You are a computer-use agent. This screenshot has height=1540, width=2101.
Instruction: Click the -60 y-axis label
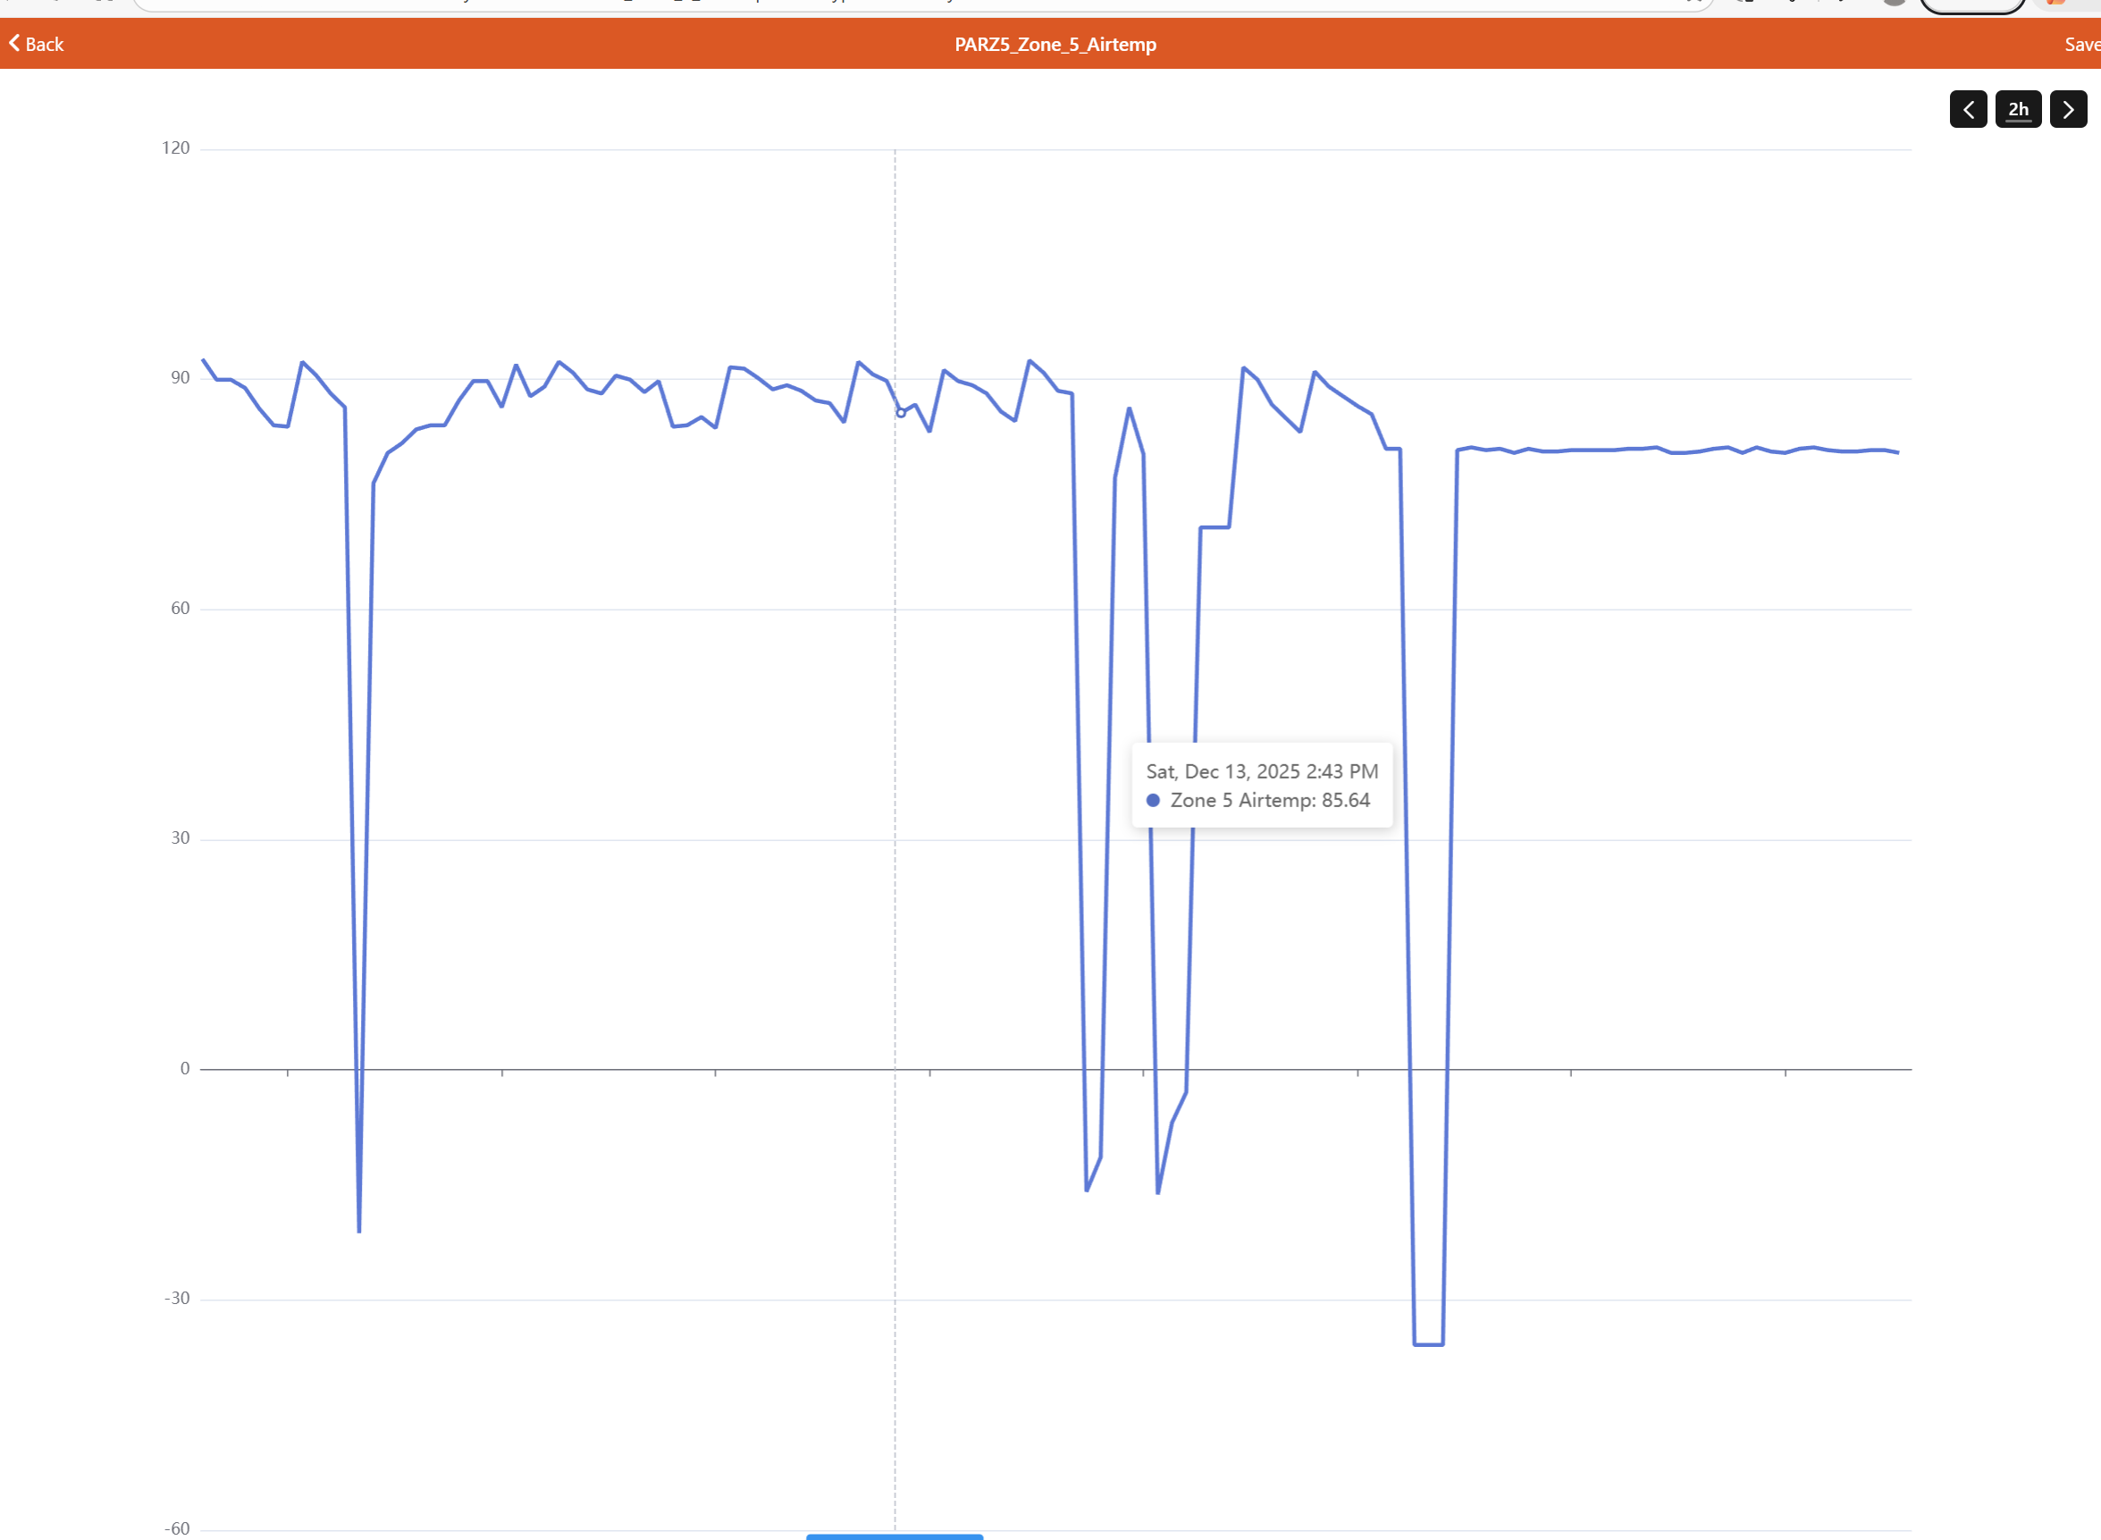[176, 1528]
